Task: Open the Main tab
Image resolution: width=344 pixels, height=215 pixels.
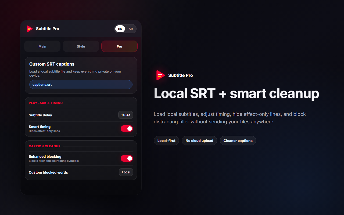Action: coord(42,46)
